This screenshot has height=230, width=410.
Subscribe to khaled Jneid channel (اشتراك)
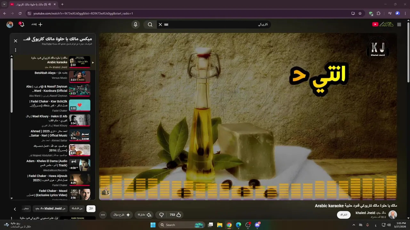coord(344,215)
